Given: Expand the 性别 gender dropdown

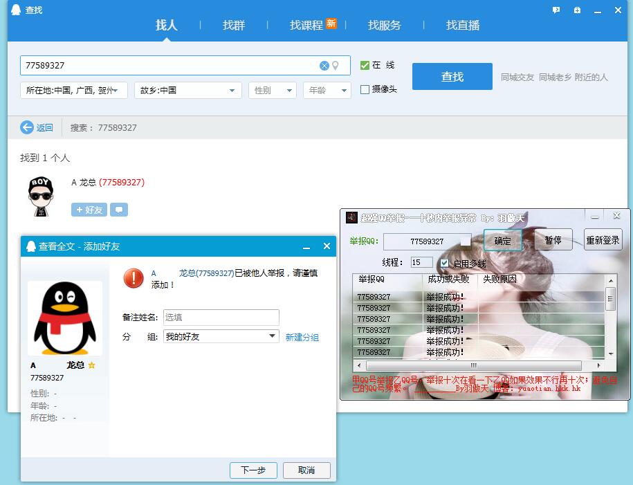Looking at the screenshot, I should click(272, 91).
